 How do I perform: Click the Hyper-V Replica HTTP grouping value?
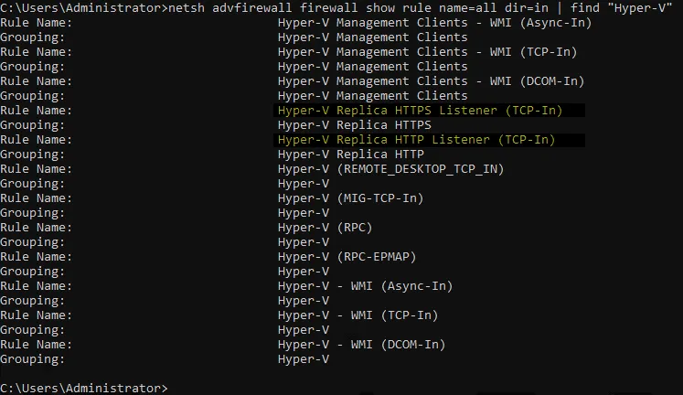(x=350, y=155)
